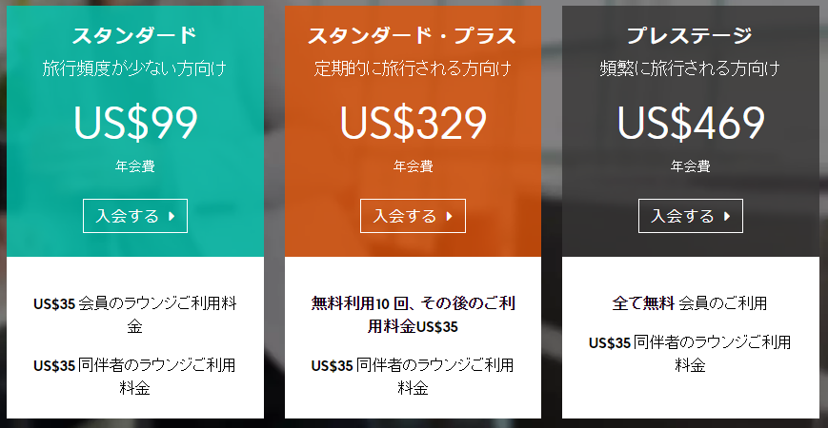Click the US$99 price
This screenshot has height=428, width=828.
134,121
